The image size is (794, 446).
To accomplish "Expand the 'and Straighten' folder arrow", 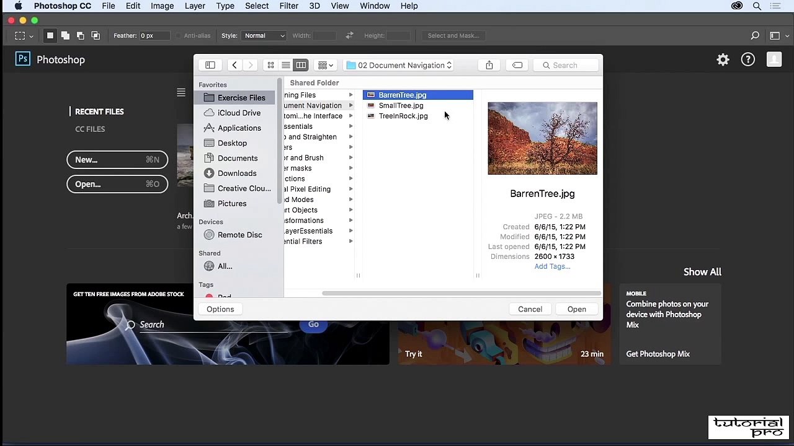I will click(350, 137).
